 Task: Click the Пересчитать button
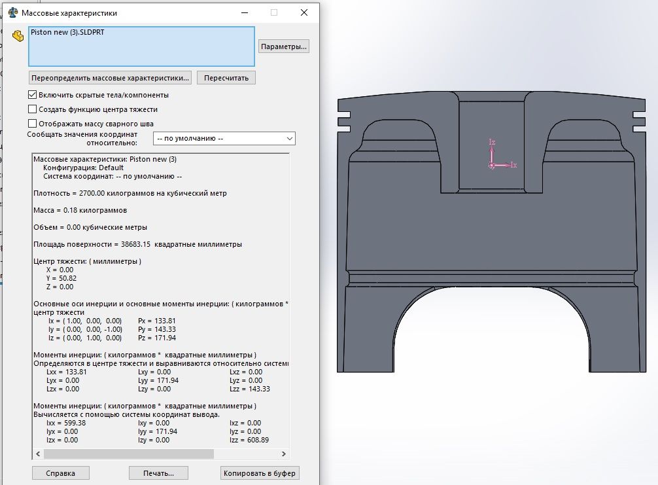click(226, 78)
